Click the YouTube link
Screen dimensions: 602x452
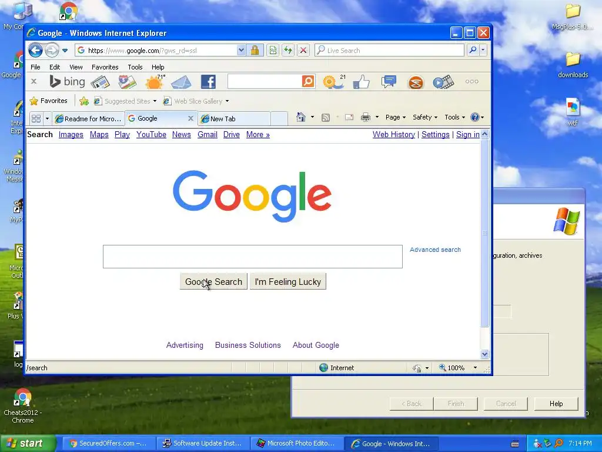(x=151, y=135)
